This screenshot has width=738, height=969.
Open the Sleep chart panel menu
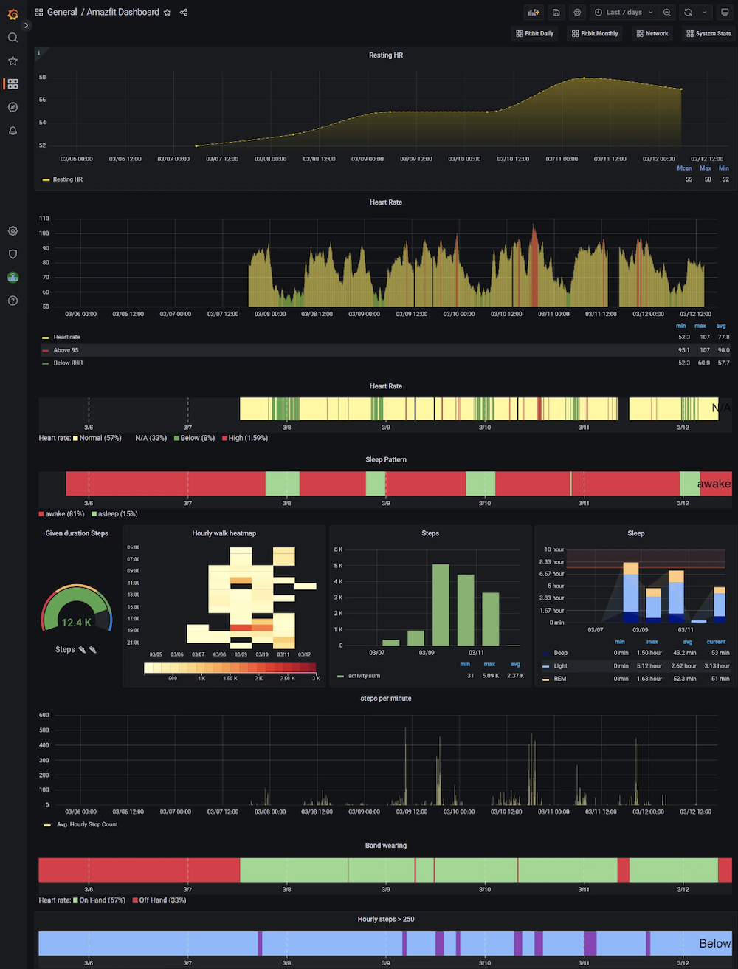[x=636, y=533]
